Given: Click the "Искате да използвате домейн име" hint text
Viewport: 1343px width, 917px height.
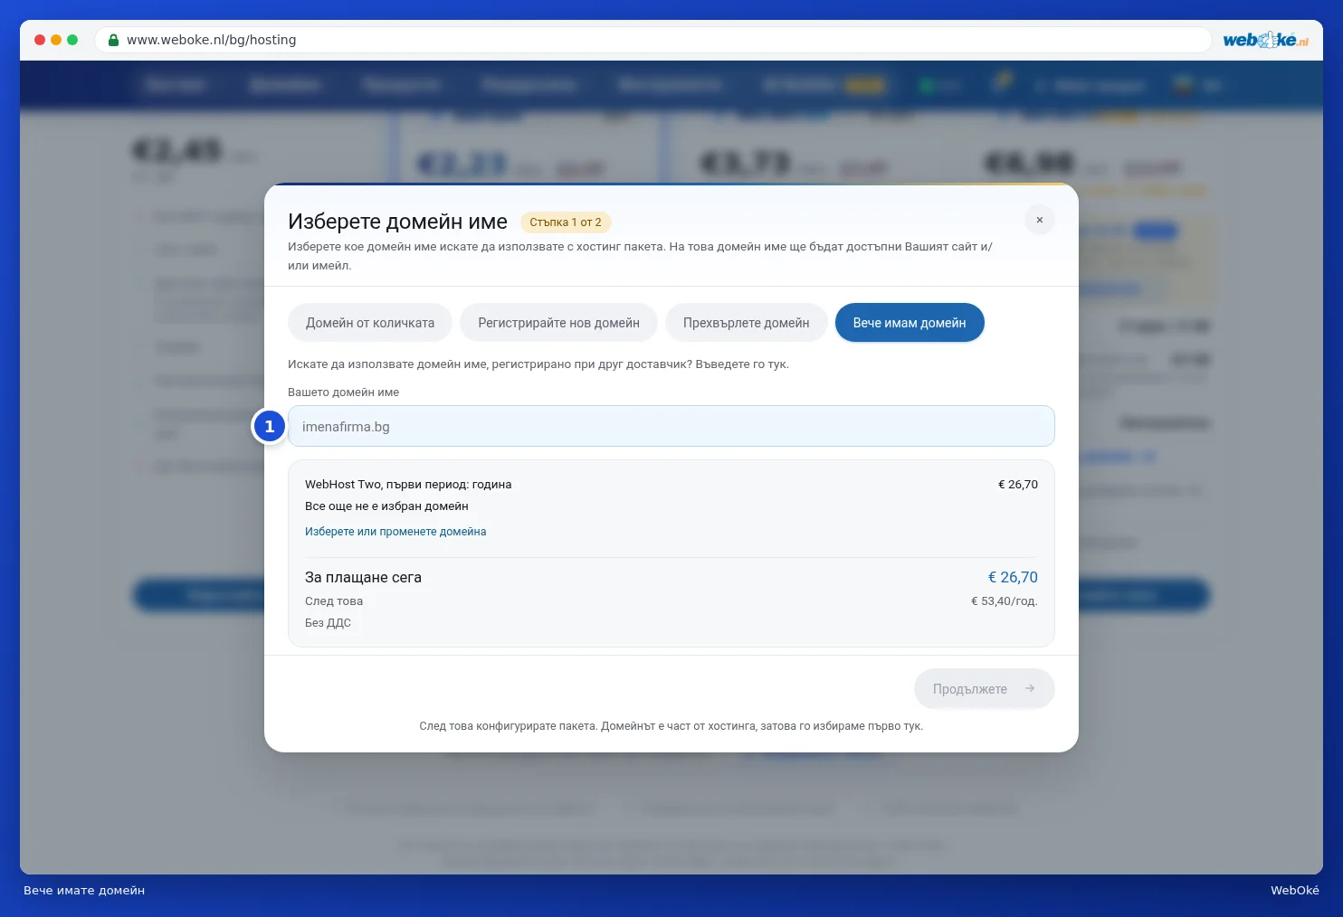Looking at the screenshot, I should (x=538, y=364).
